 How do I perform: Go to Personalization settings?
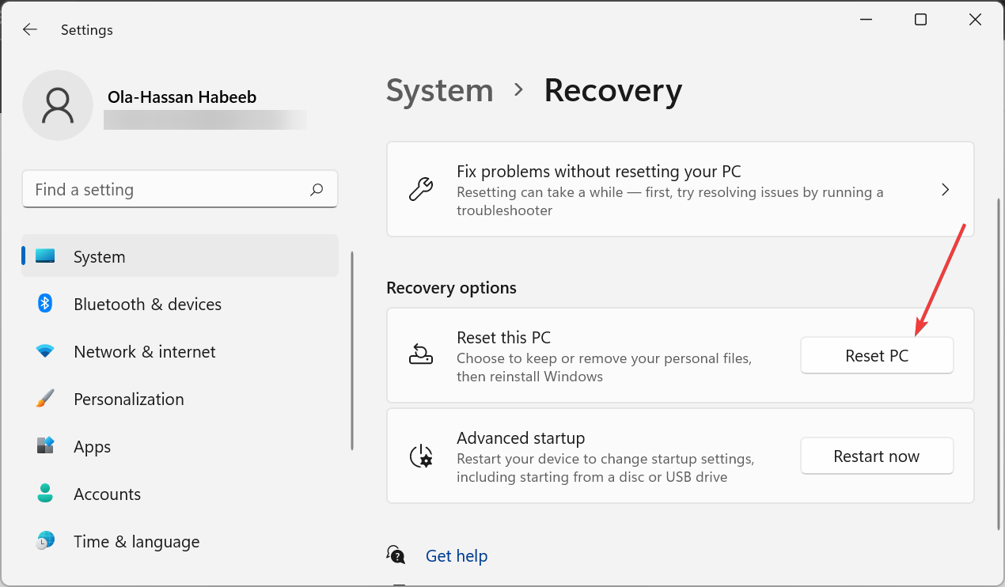click(x=180, y=399)
